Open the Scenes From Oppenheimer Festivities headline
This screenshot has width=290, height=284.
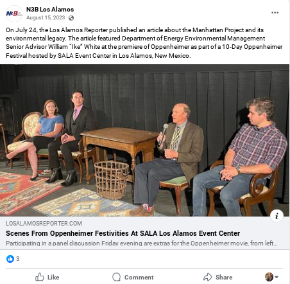pyautogui.click(x=123, y=233)
